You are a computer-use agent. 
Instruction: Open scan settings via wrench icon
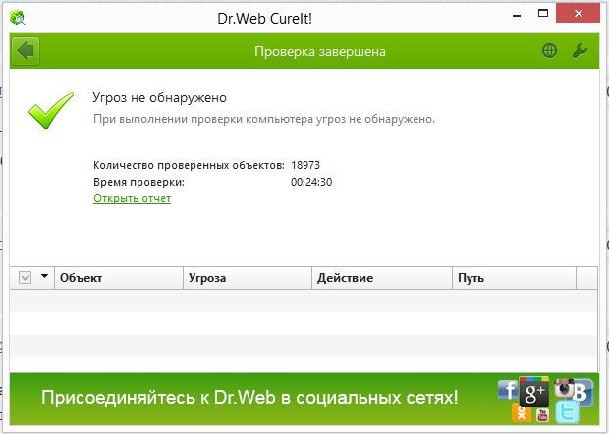coord(580,51)
